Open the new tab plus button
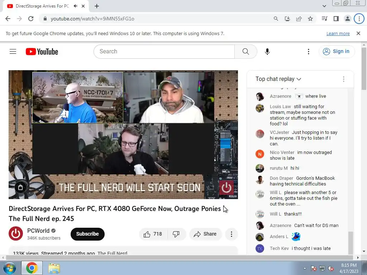 pyautogui.click(x=97, y=6)
